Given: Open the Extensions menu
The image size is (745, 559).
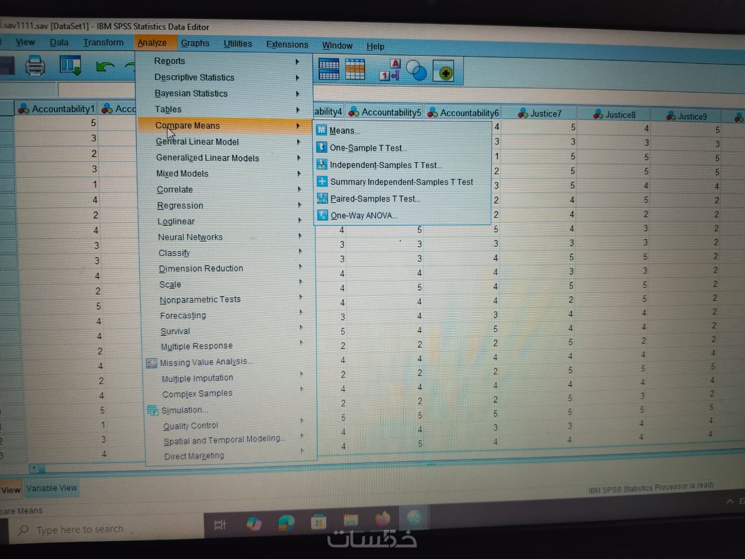Looking at the screenshot, I should pos(287,45).
